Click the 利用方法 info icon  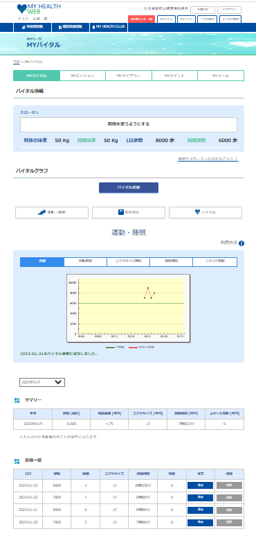(241, 243)
